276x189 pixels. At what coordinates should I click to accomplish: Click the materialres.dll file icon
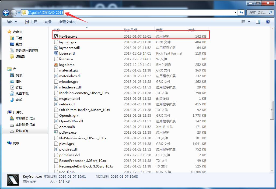(x=56, y=76)
